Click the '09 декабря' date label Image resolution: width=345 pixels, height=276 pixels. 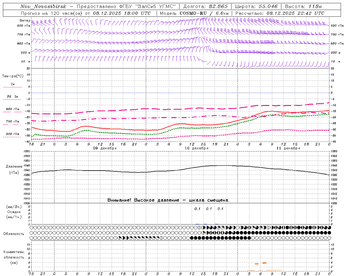point(105,148)
